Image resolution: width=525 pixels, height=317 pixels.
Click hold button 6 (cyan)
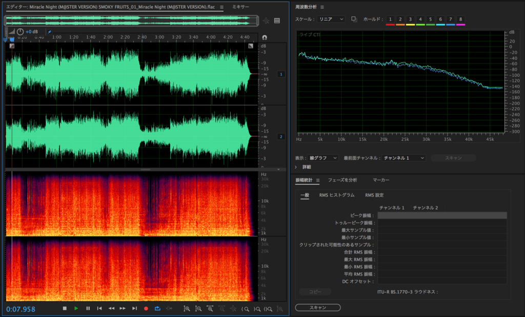coord(440,19)
